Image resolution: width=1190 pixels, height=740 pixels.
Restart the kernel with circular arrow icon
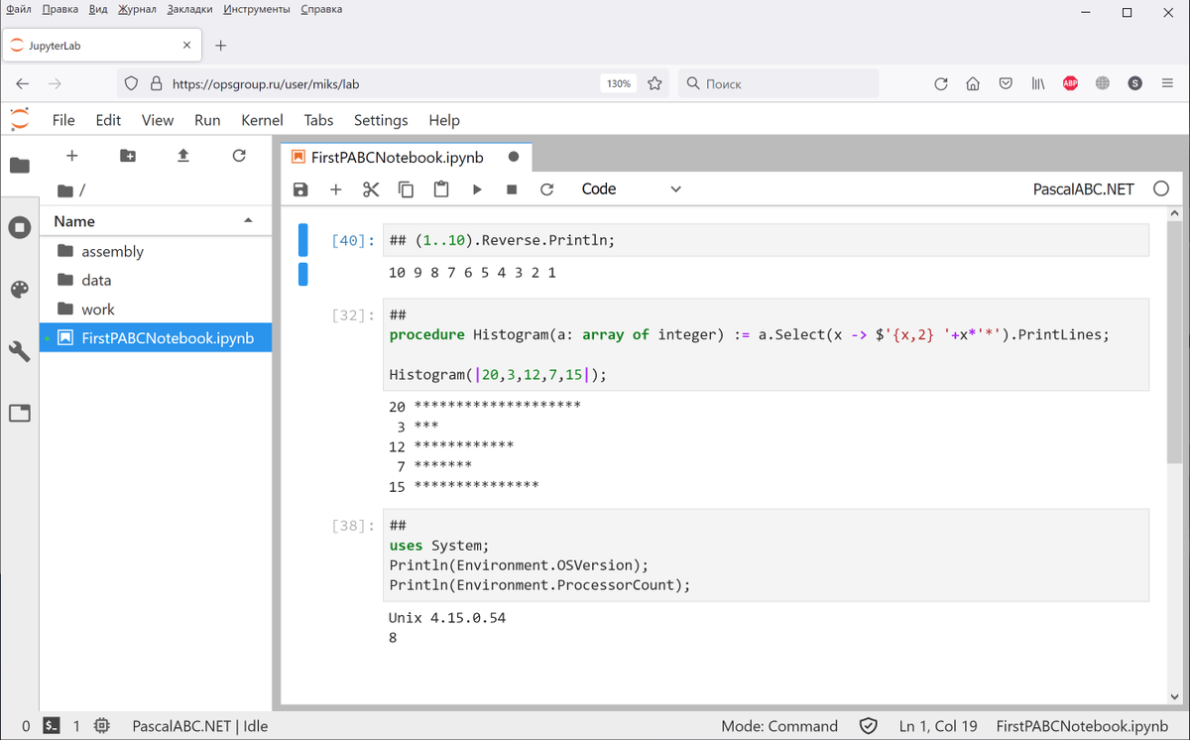(546, 189)
